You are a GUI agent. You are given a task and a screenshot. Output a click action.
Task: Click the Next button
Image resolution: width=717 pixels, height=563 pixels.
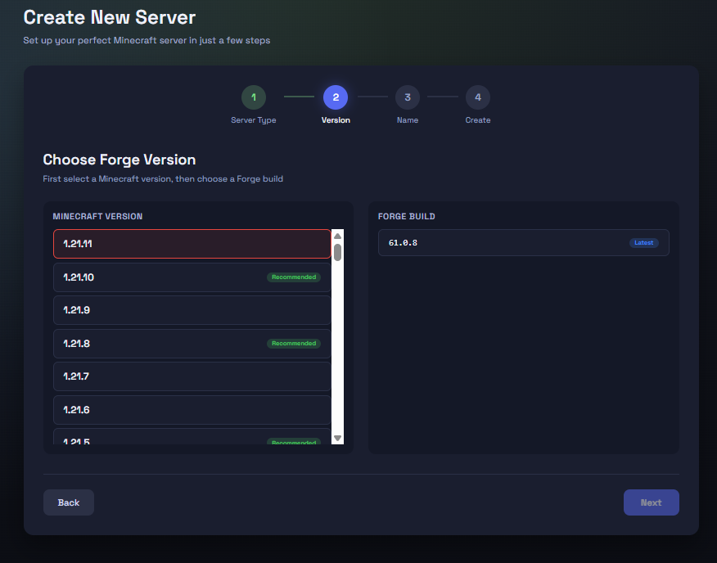pos(651,502)
